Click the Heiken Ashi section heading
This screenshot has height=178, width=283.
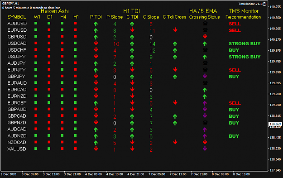click(x=55, y=11)
